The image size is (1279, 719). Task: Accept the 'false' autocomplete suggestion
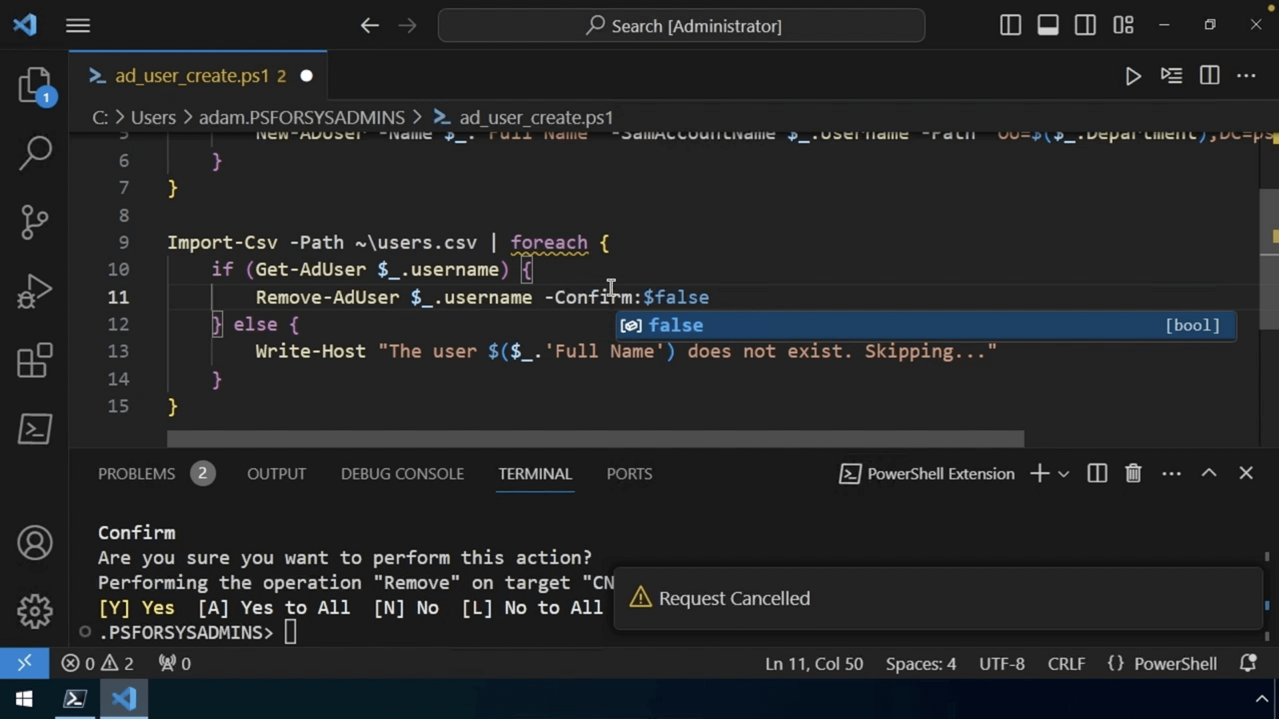pyautogui.click(x=926, y=326)
